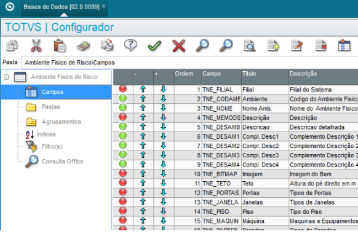This screenshot has width=358, height=234.
Task: Move TNE_FILIAL up with its up arrow
Action: point(143,89)
